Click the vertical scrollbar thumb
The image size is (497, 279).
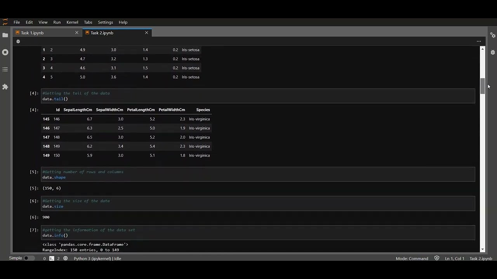pyautogui.click(x=483, y=86)
